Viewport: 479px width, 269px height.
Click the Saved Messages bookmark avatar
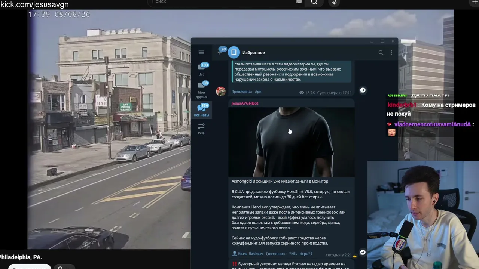pyautogui.click(x=234, y=53)
